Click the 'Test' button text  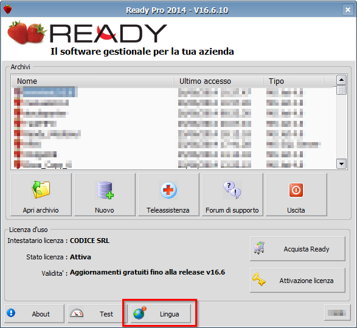pos(106,314)
